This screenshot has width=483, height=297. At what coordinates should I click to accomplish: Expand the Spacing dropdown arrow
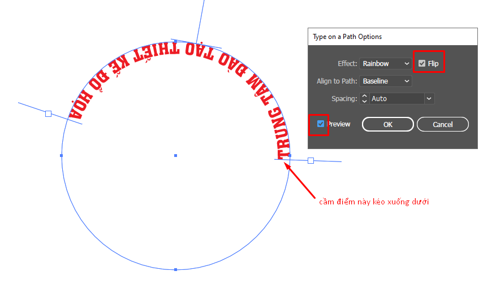click(429, 99)
